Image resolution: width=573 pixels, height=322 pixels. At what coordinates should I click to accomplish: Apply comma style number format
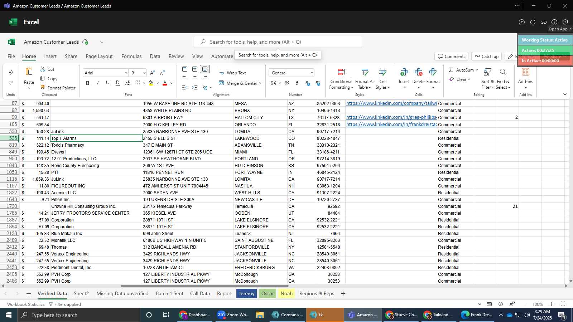297,83
